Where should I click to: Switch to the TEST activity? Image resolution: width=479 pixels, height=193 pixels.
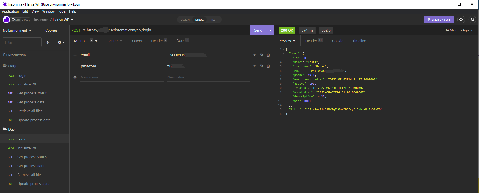(x=214, y=20)
